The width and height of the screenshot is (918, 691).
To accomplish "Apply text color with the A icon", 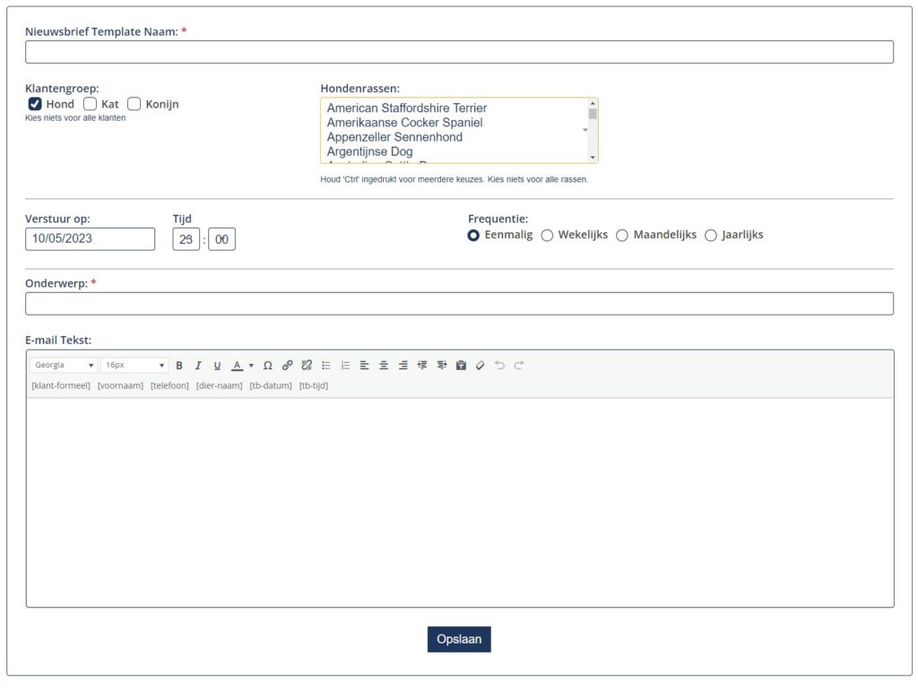I will click(237, 365).
